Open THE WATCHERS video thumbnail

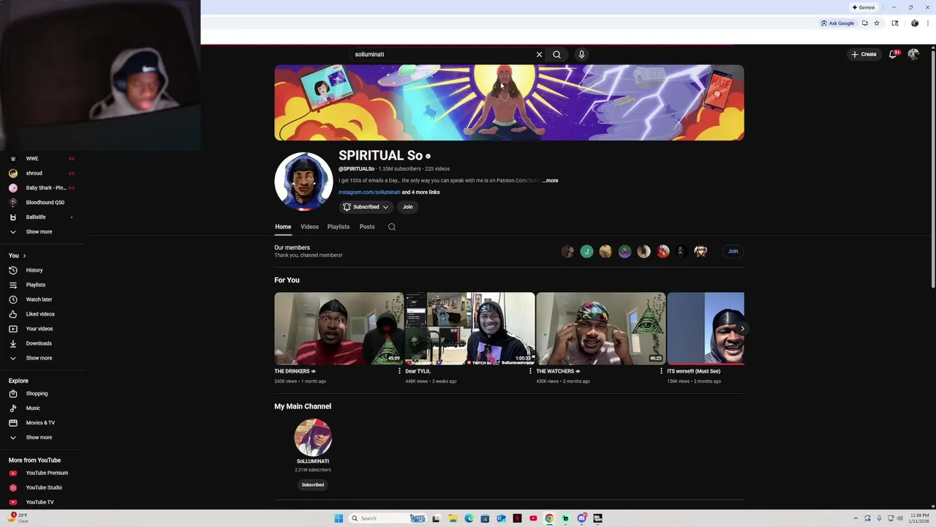click(601, 329)
